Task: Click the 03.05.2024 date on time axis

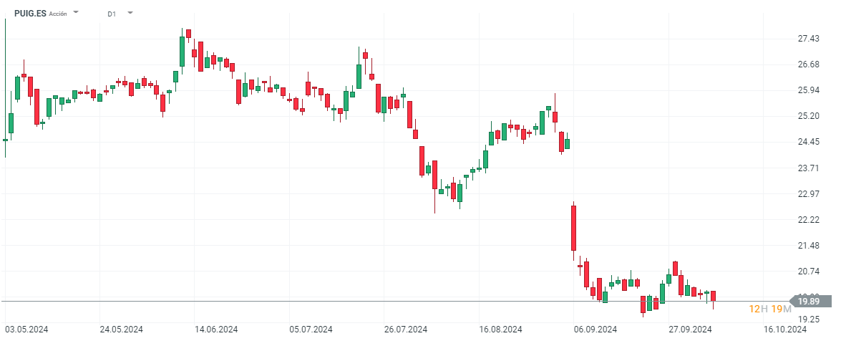Action: [x=26, y=330]
